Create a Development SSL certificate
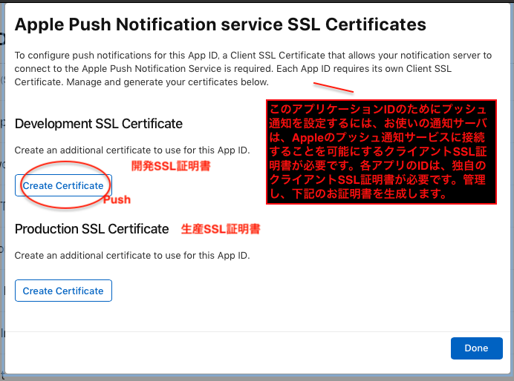 (x=63, y=185)
